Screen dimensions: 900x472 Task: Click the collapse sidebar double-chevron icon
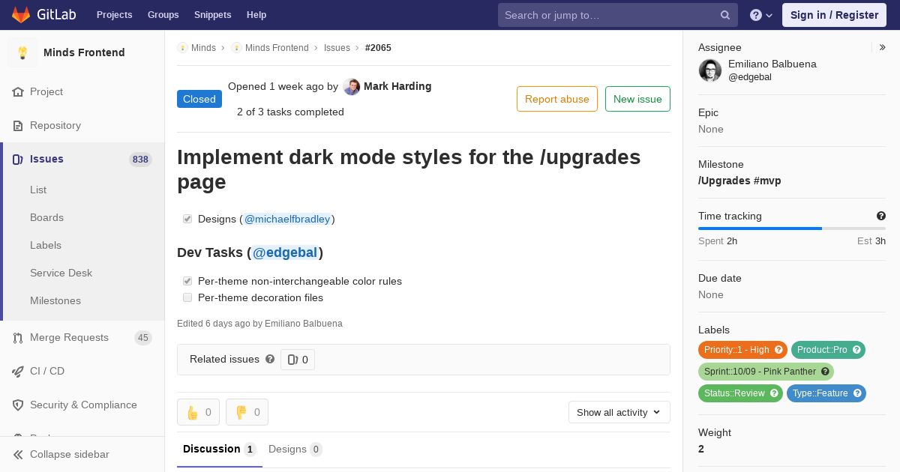tap(18, 454)
